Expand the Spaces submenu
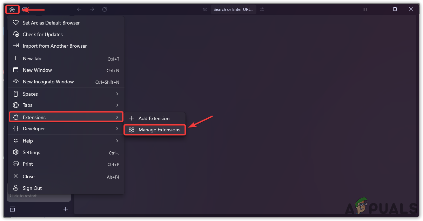Viewport: 423px width, 221px height. pyautogui.click(x=66, y=94)
